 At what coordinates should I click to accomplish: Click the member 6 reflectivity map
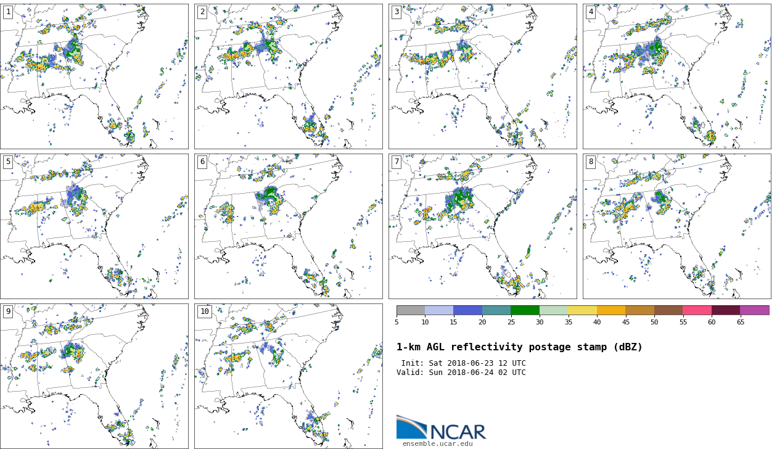(289, 226)
